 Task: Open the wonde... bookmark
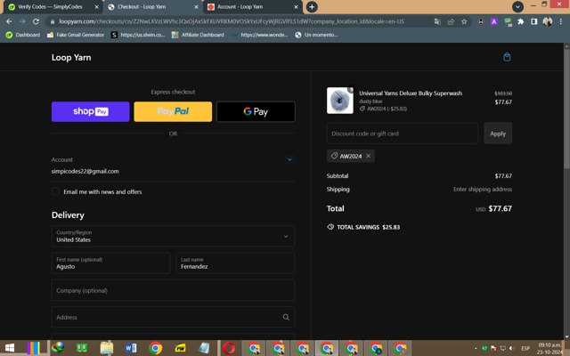click(x=259, y=35)
